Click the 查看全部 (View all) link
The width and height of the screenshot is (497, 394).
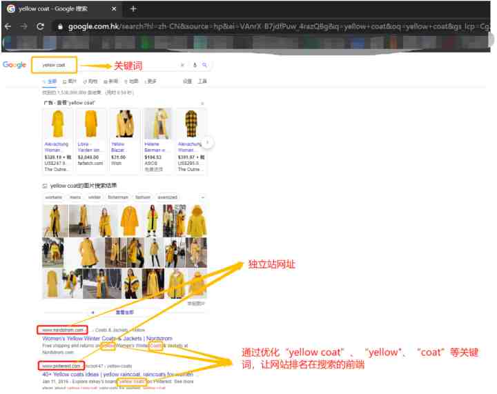[x=124, y=313]
